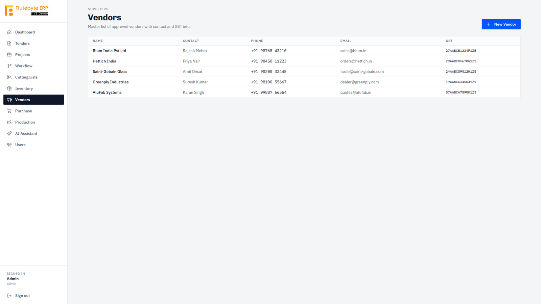Click the PHONE column header
This screenshot has width=541, height=304.
[x=257, y=41]
